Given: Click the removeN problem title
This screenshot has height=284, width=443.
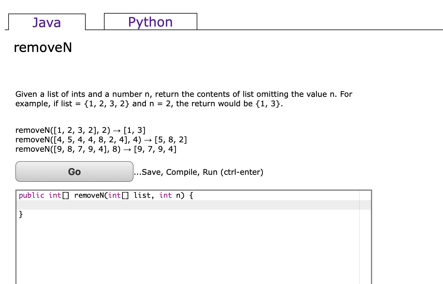Looking at the screenshot, I should [x=43, y=47].
